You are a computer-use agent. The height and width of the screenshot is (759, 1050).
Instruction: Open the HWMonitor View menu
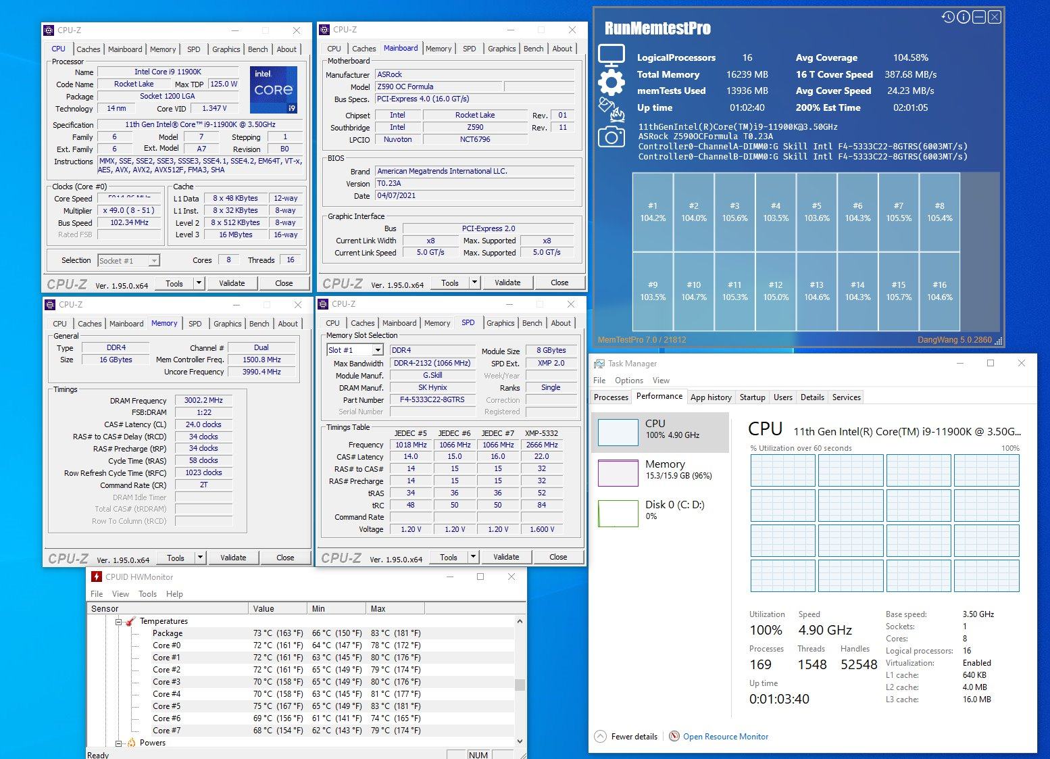click(x=120, y=594)
